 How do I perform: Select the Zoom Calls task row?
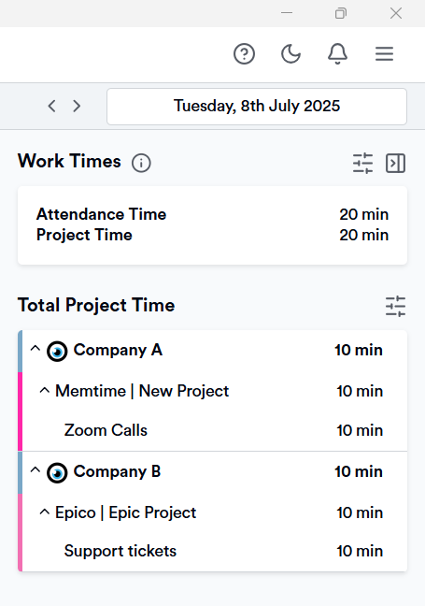(215, 430)
